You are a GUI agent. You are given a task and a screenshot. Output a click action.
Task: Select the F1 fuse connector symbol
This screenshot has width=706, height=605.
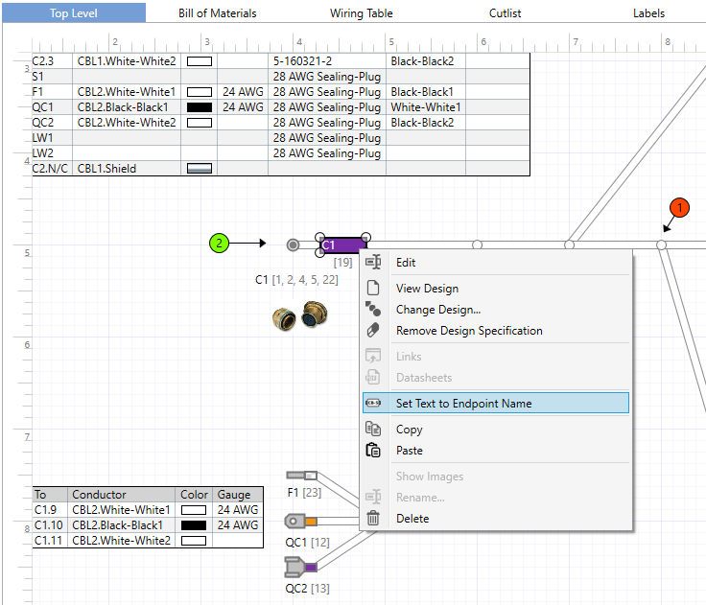pos(302,476)
